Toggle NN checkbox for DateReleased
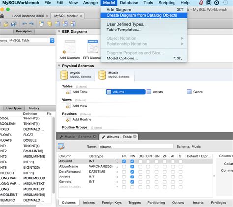233x207 pixels. click(132, 172)
